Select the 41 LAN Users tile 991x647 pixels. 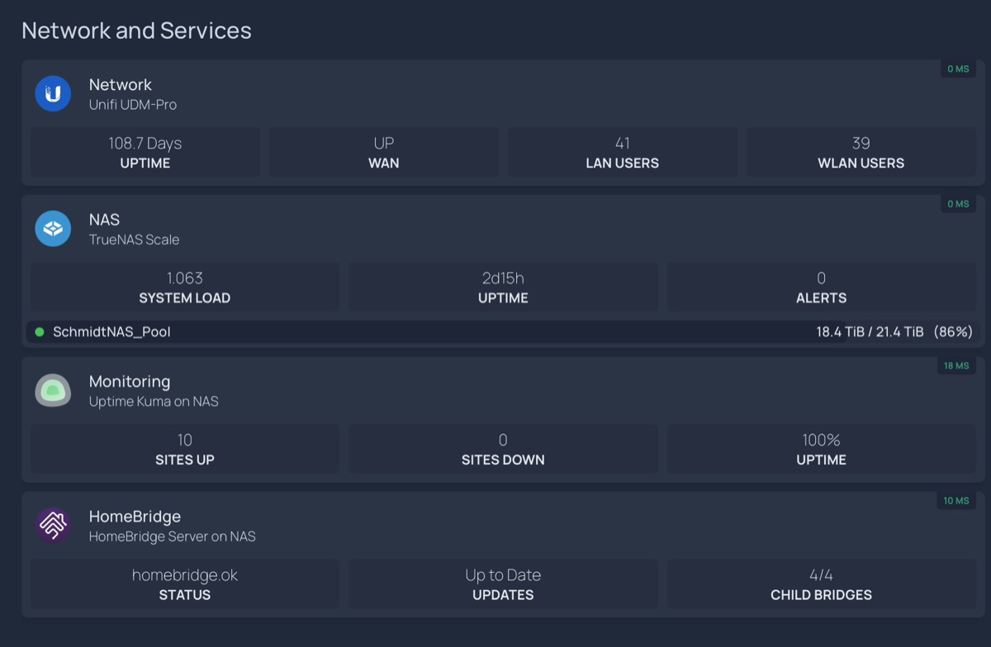coord(623,152)
